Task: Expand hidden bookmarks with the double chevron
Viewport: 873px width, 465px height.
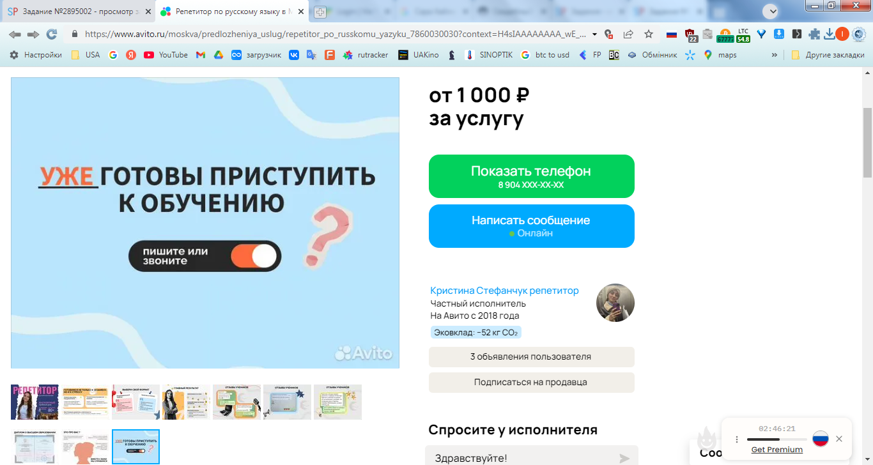Action: coord(775,55)
